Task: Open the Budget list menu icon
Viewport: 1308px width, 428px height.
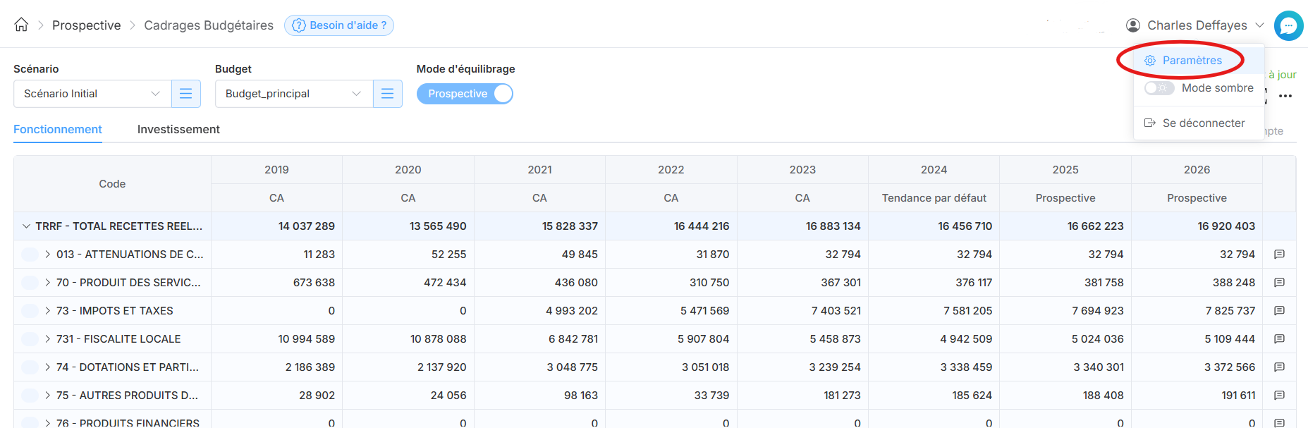Action: click(x=388, y=94)
